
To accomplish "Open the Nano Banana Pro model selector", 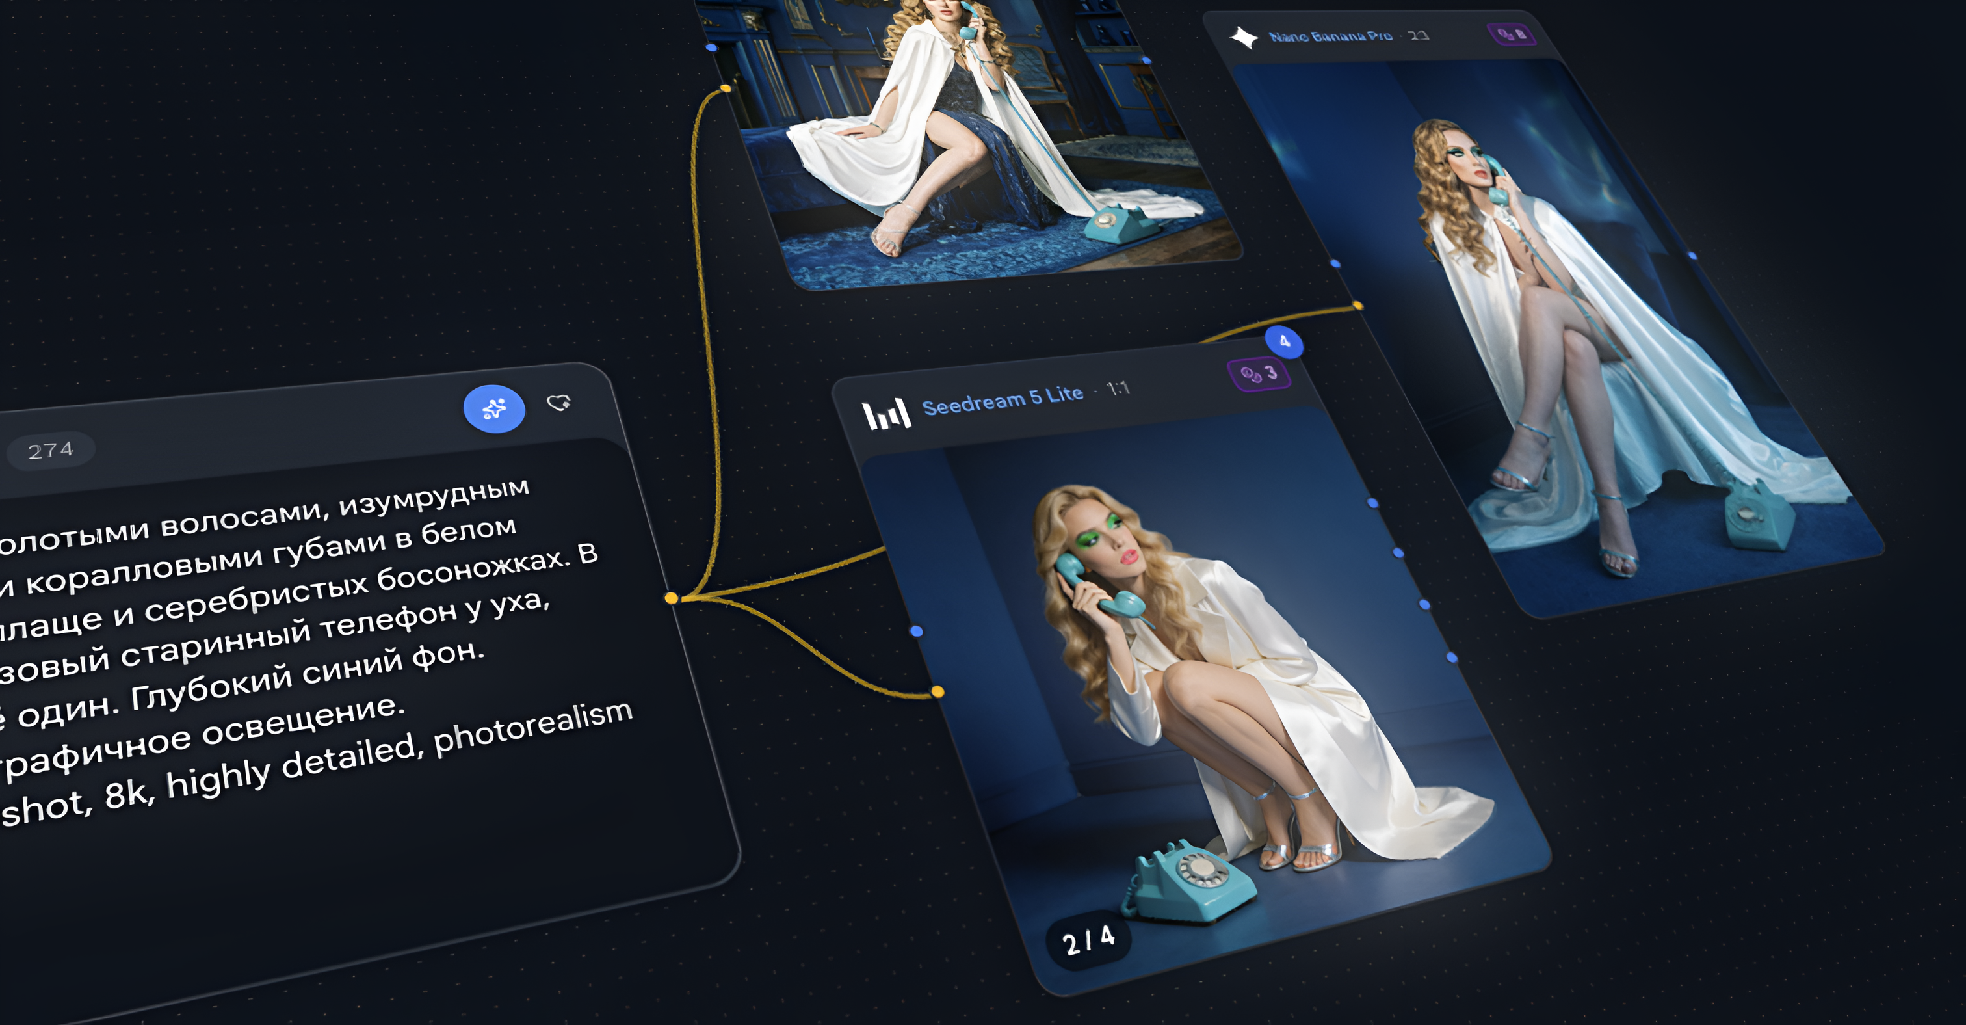I will click(x=1330, y=36).
